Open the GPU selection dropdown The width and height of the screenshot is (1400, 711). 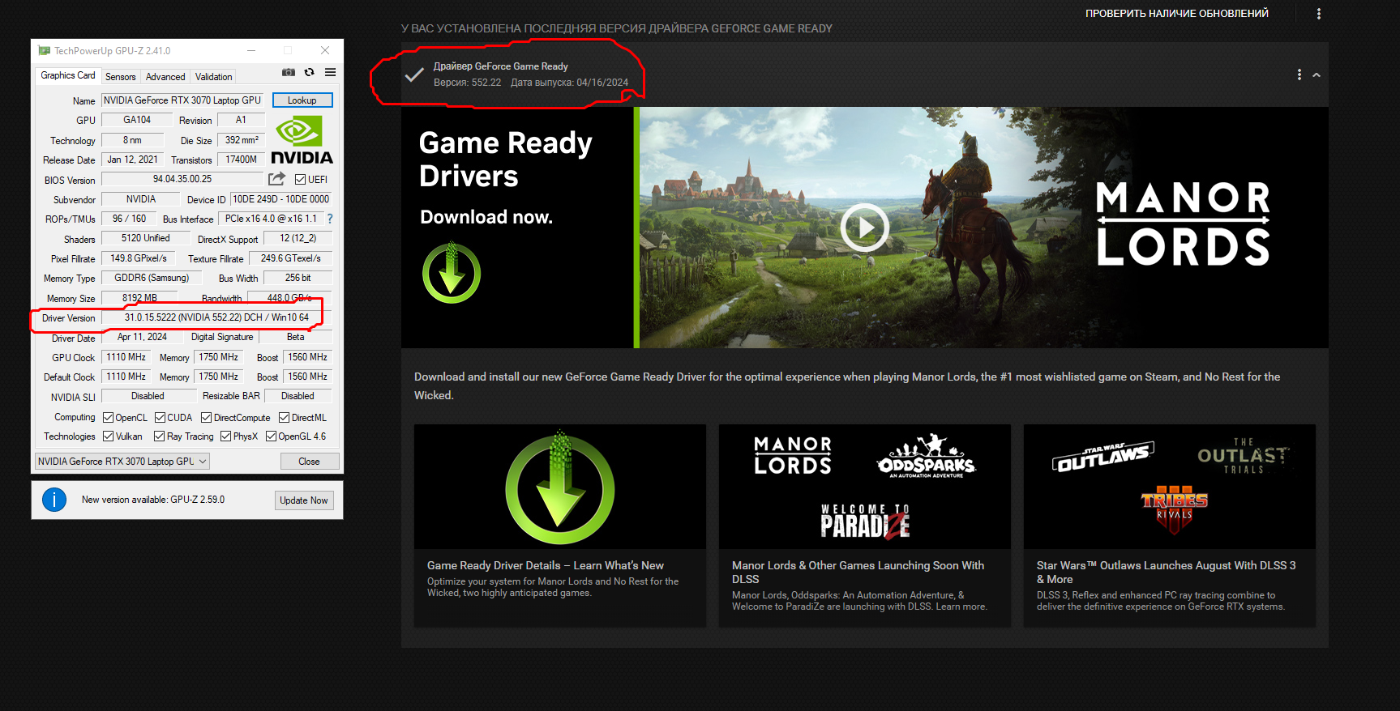click(122, 462)
